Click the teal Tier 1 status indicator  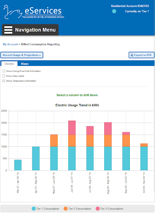click(x=114, y=11)
